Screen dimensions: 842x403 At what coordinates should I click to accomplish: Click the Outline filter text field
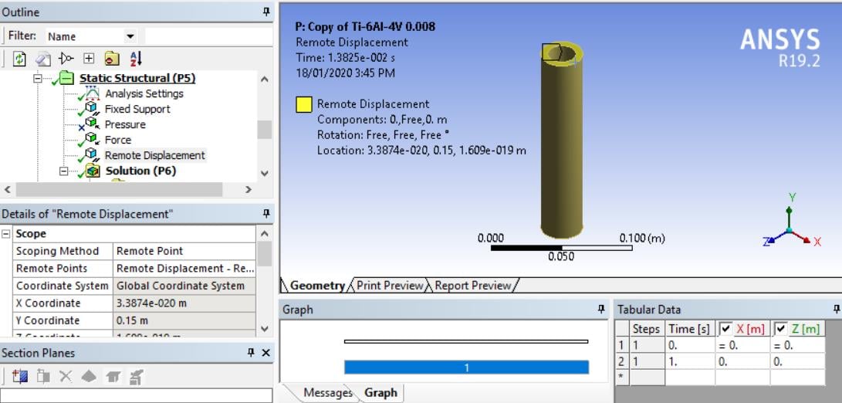[x=208, y=36]
